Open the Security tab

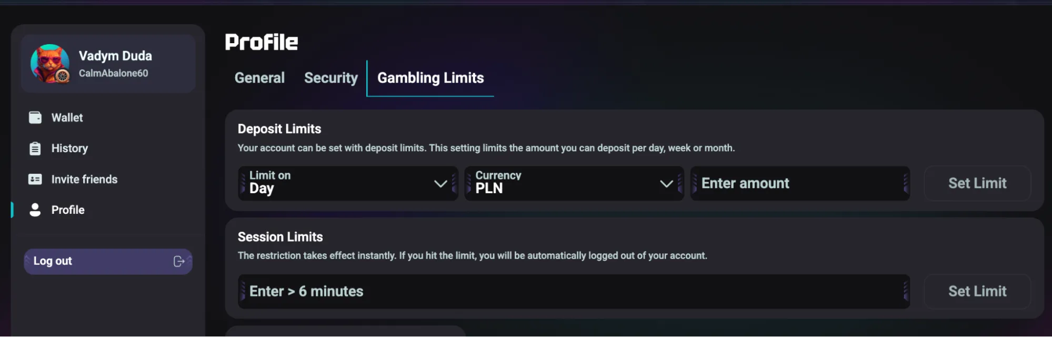(330, 78)
